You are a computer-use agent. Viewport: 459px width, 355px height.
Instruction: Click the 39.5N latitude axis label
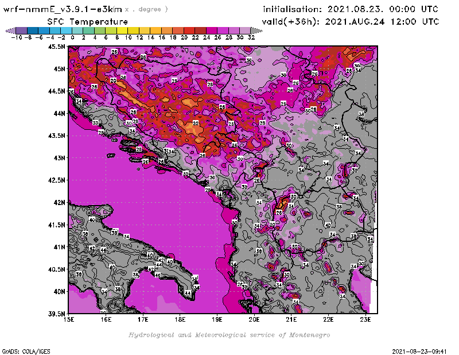[x=57, y=314]
